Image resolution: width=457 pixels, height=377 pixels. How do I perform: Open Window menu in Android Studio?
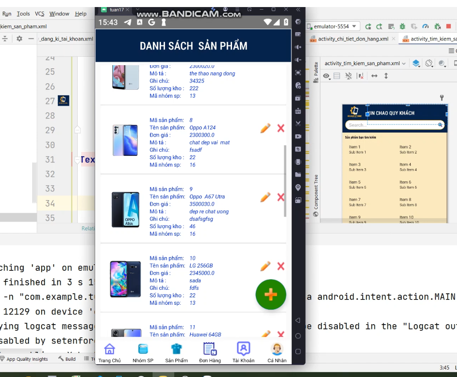(59, 14)
